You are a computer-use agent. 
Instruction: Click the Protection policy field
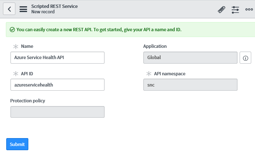pos(57,112)
